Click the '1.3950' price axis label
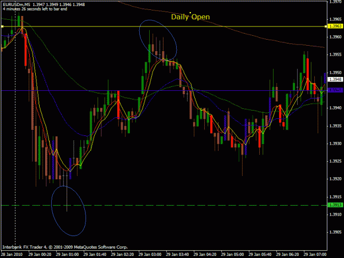The width and height of the screenshot is (344, 258). pyautogui.click(x=336, y=73)
